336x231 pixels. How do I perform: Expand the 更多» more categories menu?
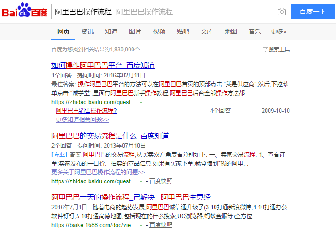[x=279, y=31]
